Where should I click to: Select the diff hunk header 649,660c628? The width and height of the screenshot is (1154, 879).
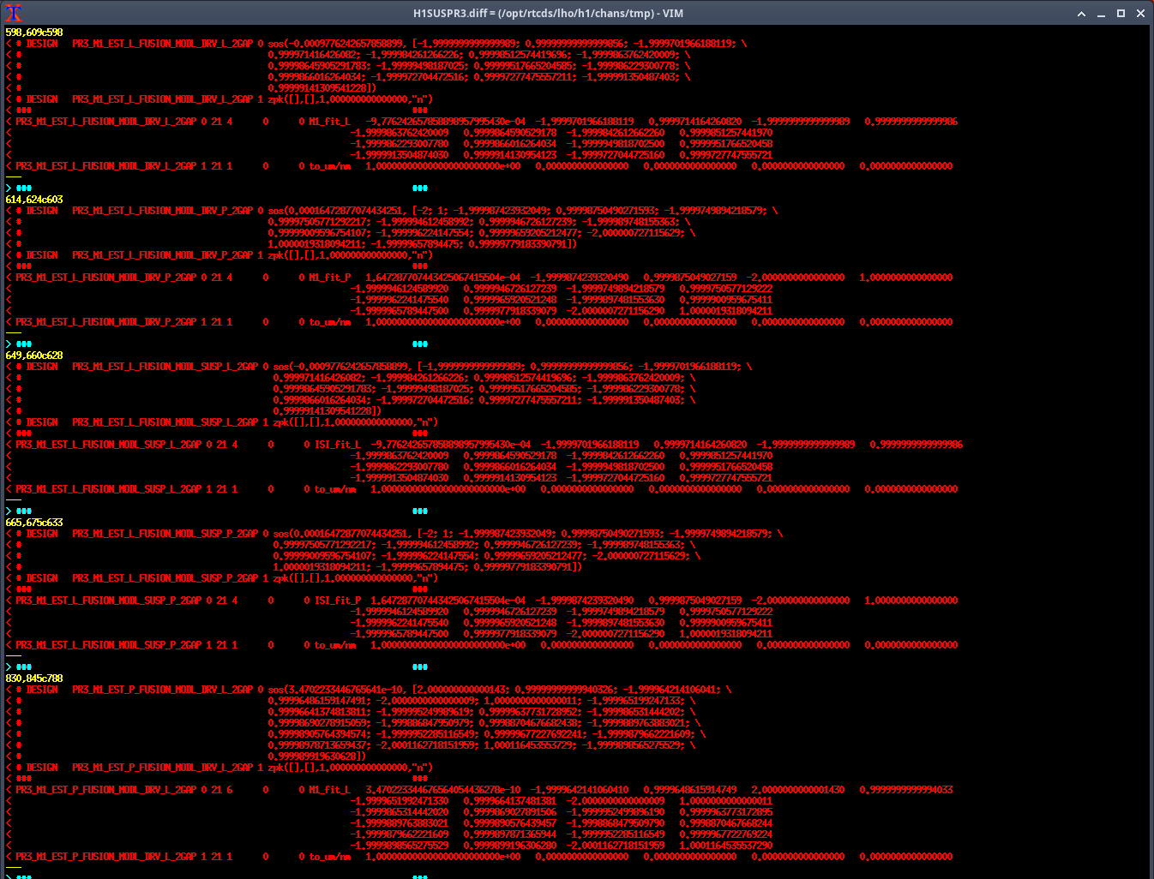point(34,356)
